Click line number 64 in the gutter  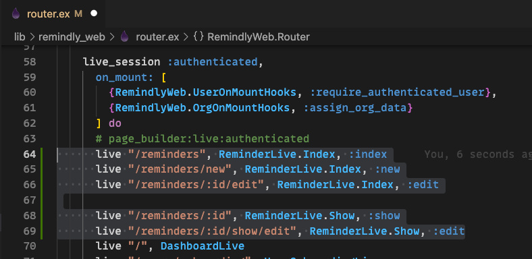click(x=30, y=154)
